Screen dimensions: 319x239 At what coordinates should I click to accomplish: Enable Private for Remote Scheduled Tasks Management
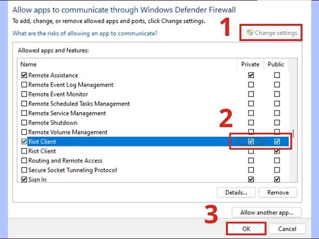point(251,104)
